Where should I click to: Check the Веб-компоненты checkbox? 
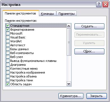[8, 53]
